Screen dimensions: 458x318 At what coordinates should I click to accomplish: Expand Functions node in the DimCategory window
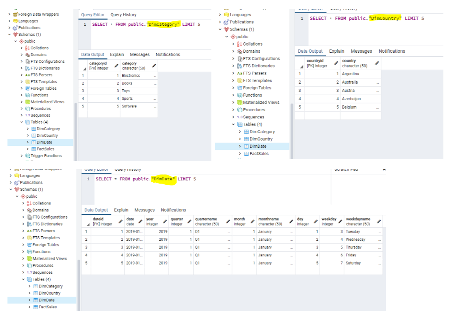(x=22, y=95)
